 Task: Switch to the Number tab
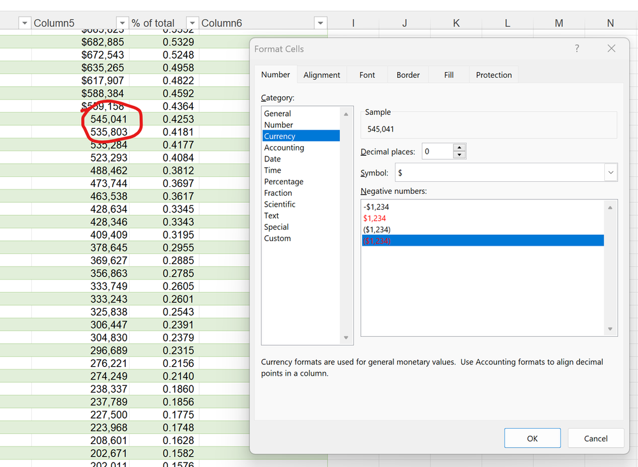[x=275, y=75]
